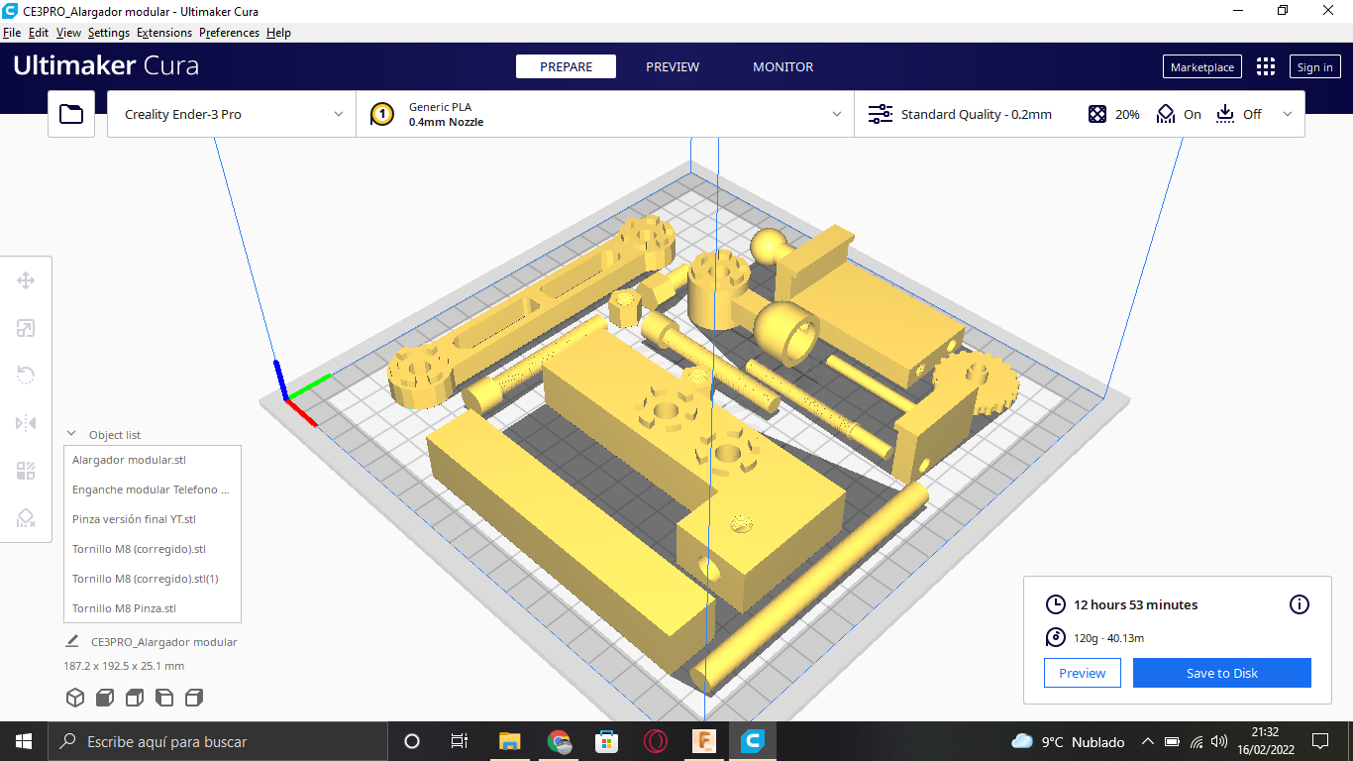Viewport: 1353px width, 761px height.
Task: Select the Move tool in left toolbar
Action: click(26, 280)
